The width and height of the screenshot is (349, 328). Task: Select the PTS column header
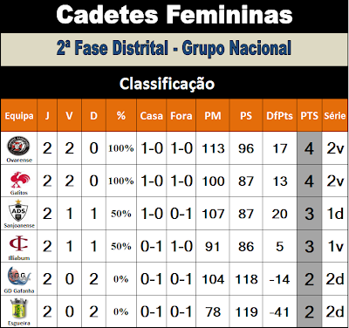[310, 116]
